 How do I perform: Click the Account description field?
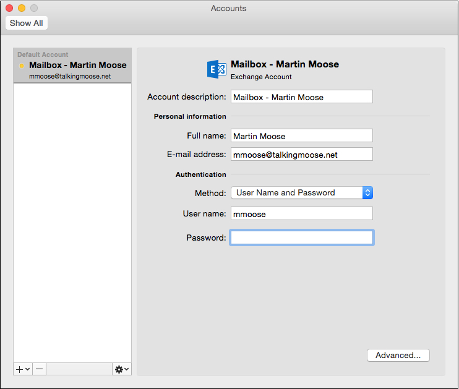[302, 97]
